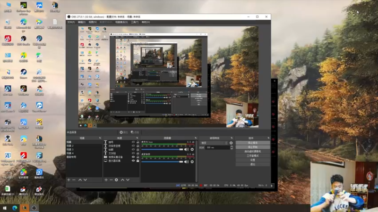The image size is (378, 212).
Task: Select the Steam desktop shortcut
Action: (23, 74)
